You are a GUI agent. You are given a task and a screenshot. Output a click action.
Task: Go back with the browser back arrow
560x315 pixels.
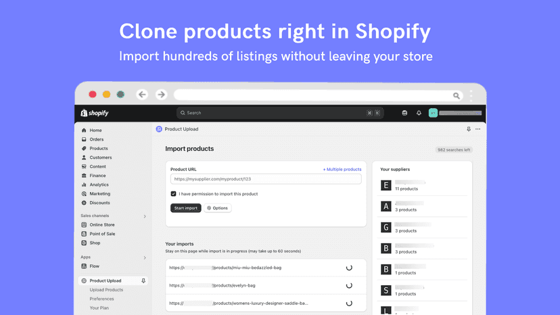pyautogui.click(x=142, y=95)
